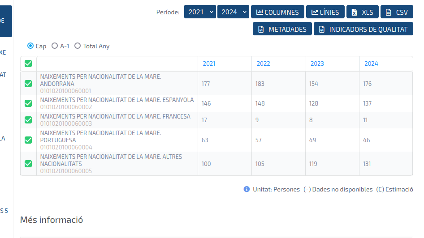Screen dimensions: 424x238
Task: Uncheck the select-all checkbox in table header
Action: [x=28, y=64]
